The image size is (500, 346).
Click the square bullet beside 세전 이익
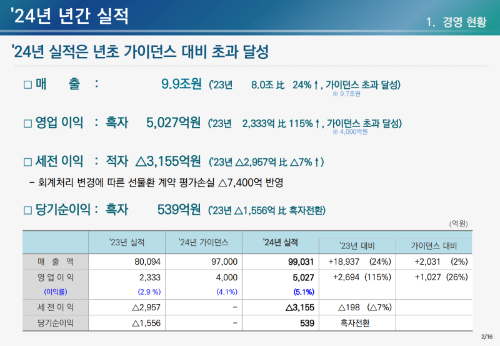tap(27, 162)
